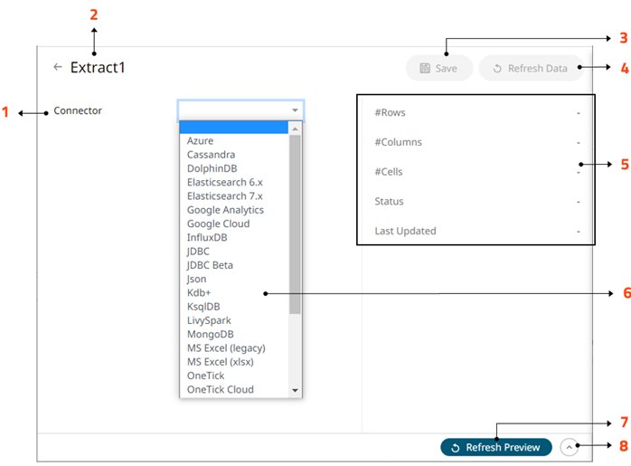
Task: Click the Extract1 title text
Action: (x=97, y=67)
